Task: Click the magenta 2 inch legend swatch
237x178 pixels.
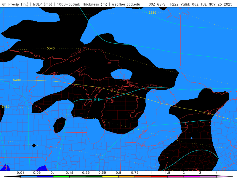Action: (192, 177)
